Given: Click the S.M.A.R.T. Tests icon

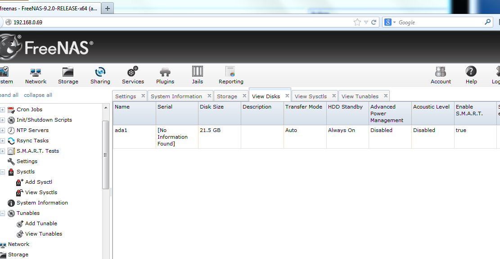Looking at the screenshot, I should coord(11,151).
